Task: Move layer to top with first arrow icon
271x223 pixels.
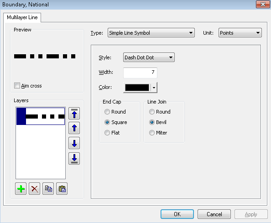Action: [x=74, y=113]
